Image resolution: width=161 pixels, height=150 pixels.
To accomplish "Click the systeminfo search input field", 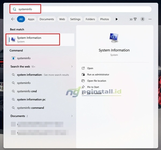I will point(81,9).
